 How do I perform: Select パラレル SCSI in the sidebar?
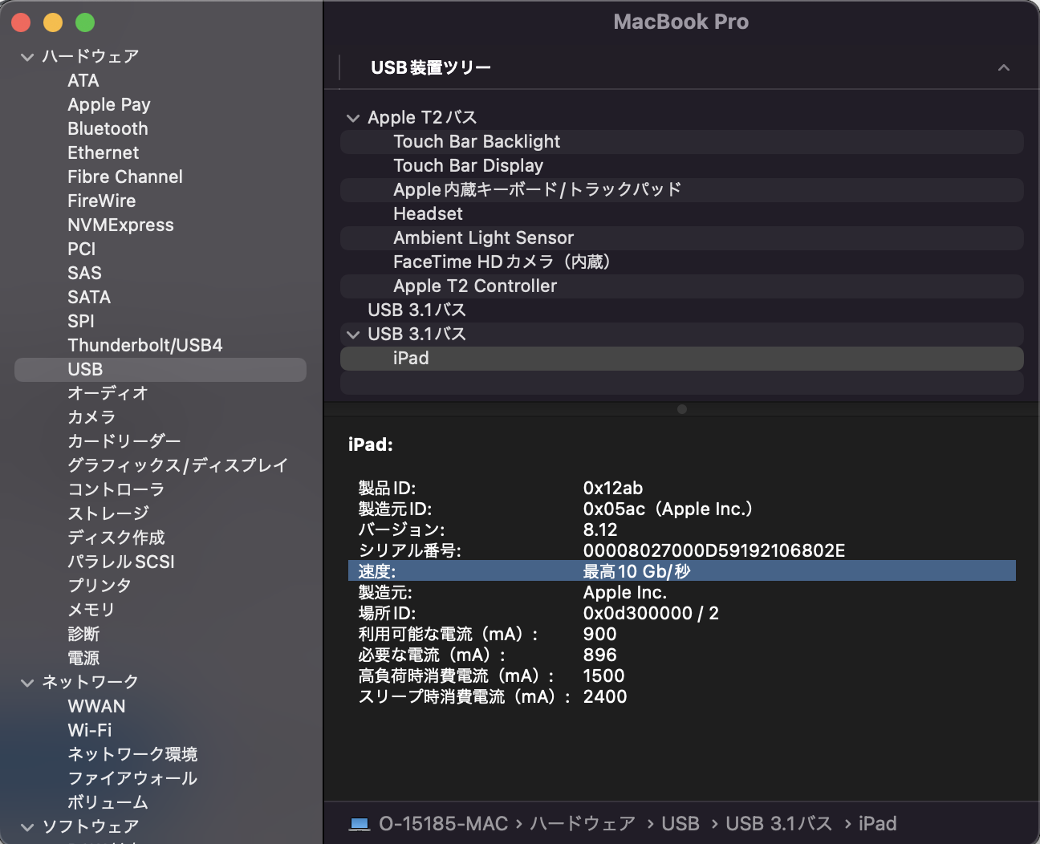pos(121,562)
